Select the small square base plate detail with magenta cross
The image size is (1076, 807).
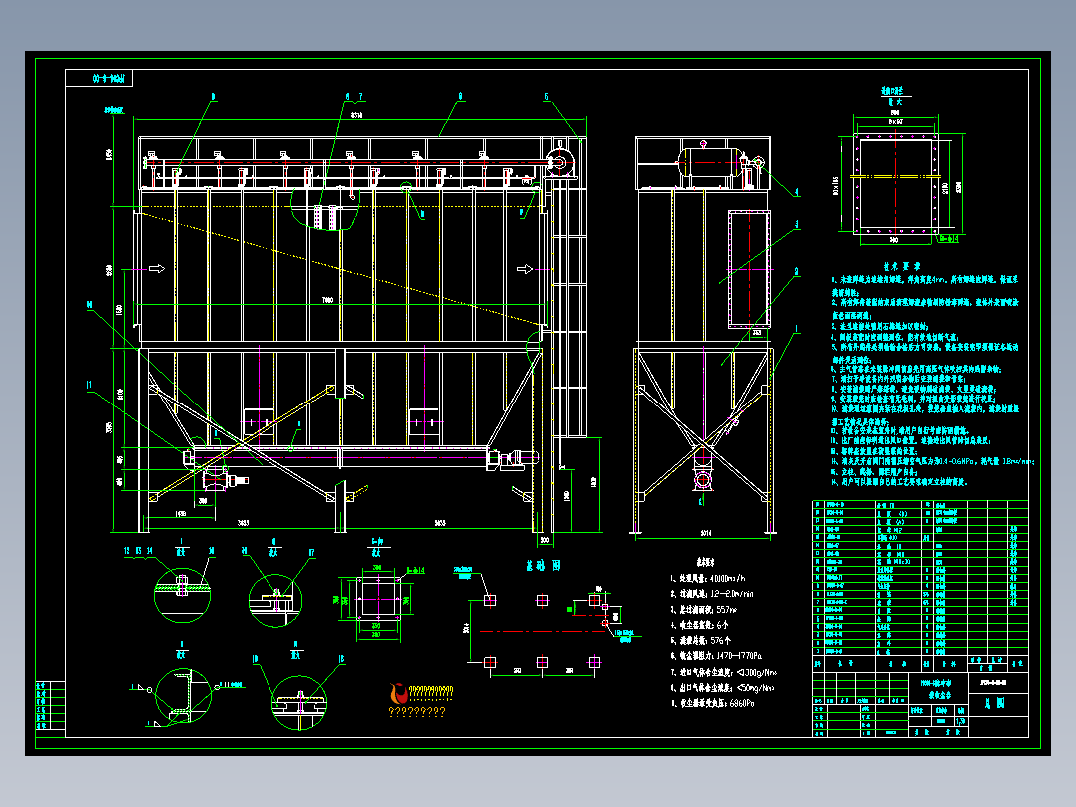[378, 599]
